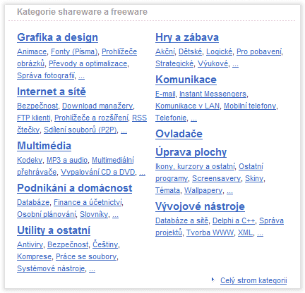
Task: Show more under Komunikace
Action: pos(193,119)
